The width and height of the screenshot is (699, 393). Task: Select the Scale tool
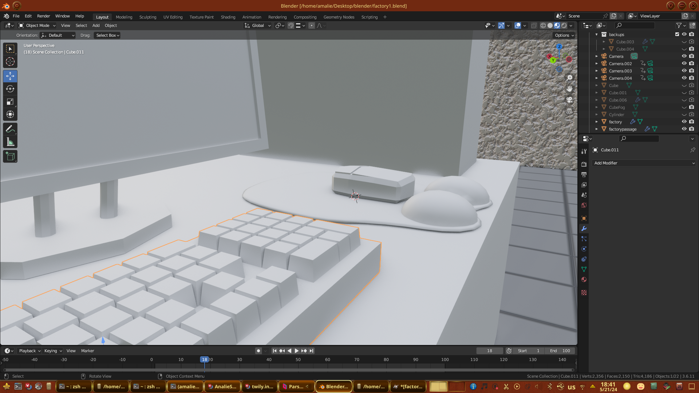[10, 102]
